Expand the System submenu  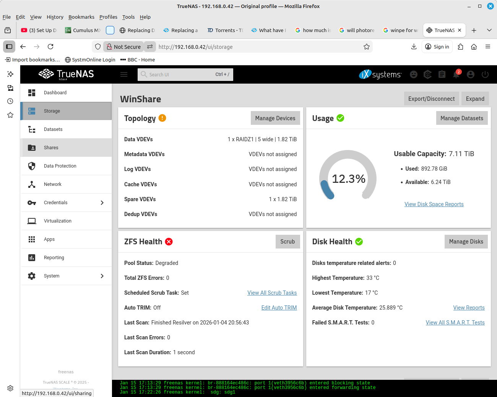click(102, 276)
